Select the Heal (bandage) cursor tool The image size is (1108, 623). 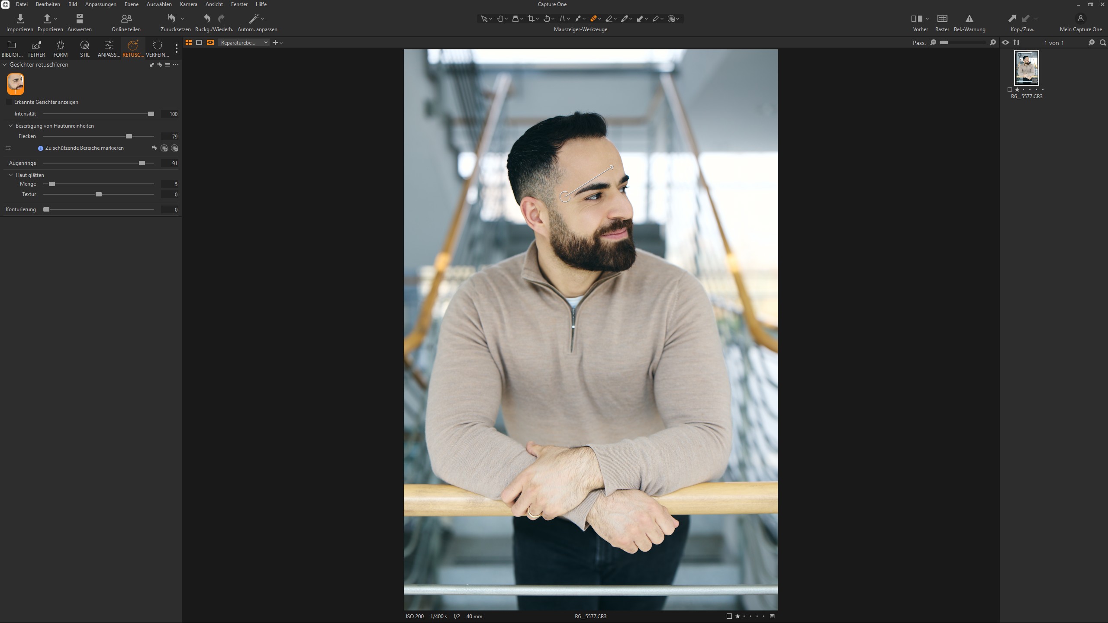coord(593,19)
